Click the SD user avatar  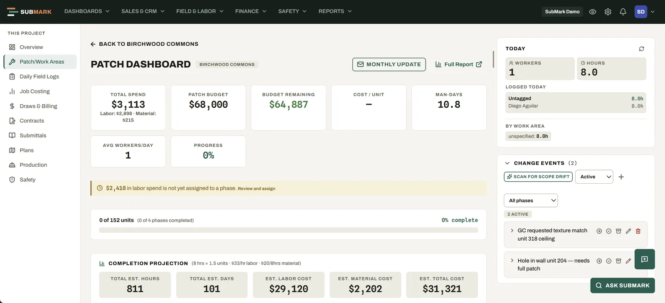coord(641,12)
